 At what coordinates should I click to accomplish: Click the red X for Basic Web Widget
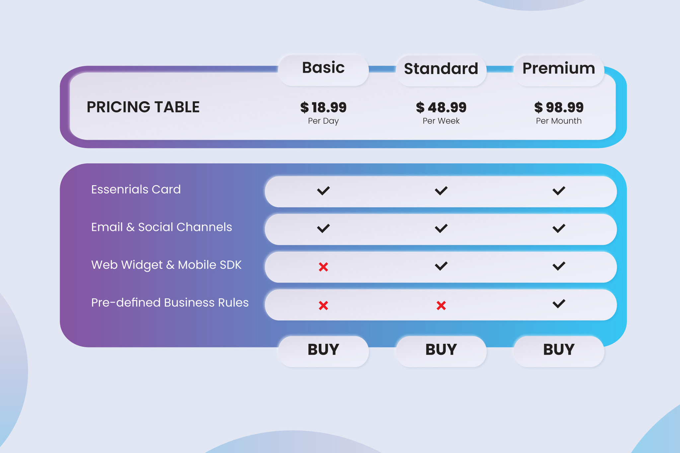coord(323,267)
